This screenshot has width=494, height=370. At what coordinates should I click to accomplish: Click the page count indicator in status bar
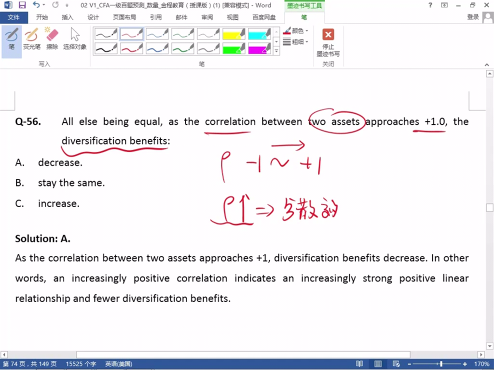point(30,364)
